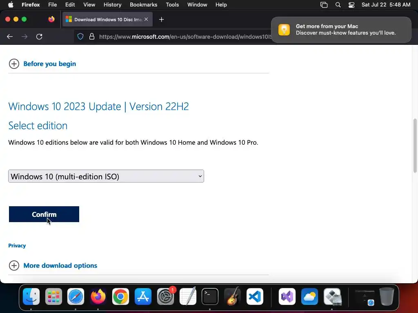Open the View menu
Viewport: 418px width, 313px height.
pyautogui.click(x=89, y=5)
